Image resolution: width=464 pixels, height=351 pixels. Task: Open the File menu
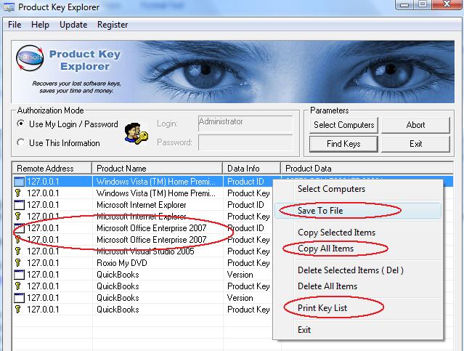[15, 25]
